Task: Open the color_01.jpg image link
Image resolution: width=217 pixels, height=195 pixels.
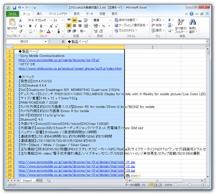Action: (x=77, y=162)
